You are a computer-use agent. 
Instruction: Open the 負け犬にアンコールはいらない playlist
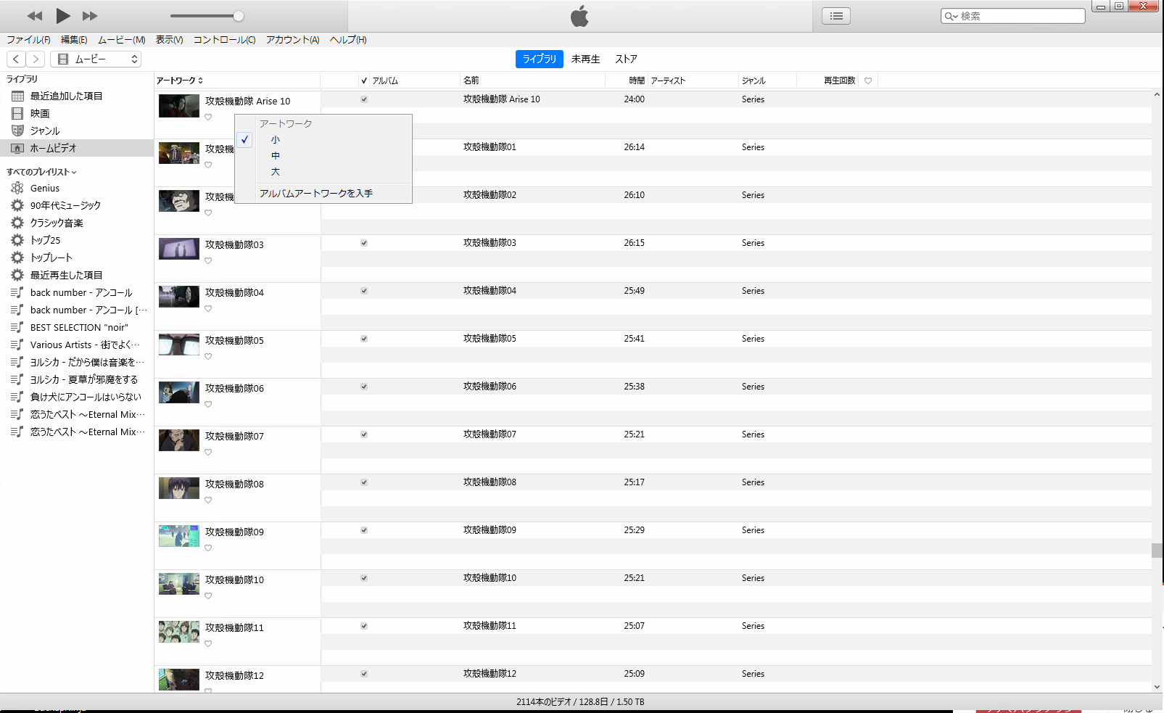click(x=86, y=397)
